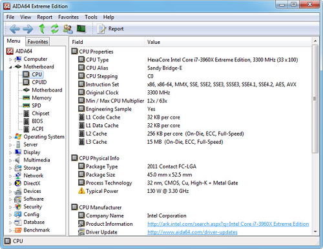
Task: Click the scrollbar up arrow
Action: tap(315, 41)
